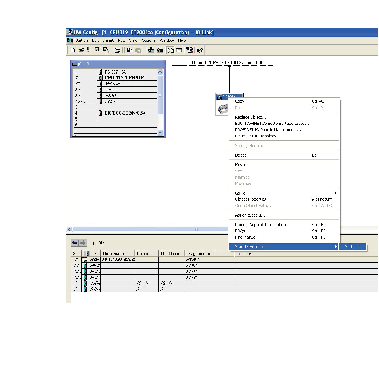
Task: Click the IOM device image thumbnail
Action: tap(222, 108)
